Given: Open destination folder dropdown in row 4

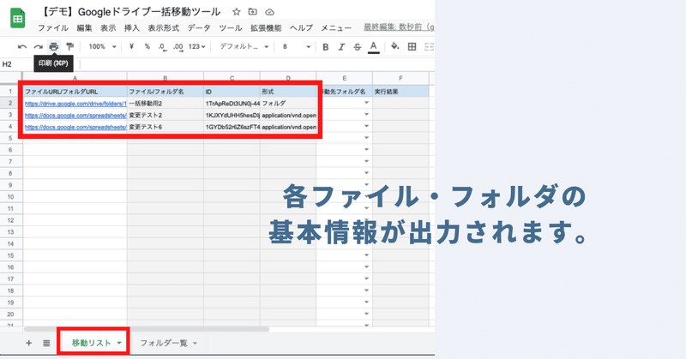Looking at the screenshot, I should (367, 126).
